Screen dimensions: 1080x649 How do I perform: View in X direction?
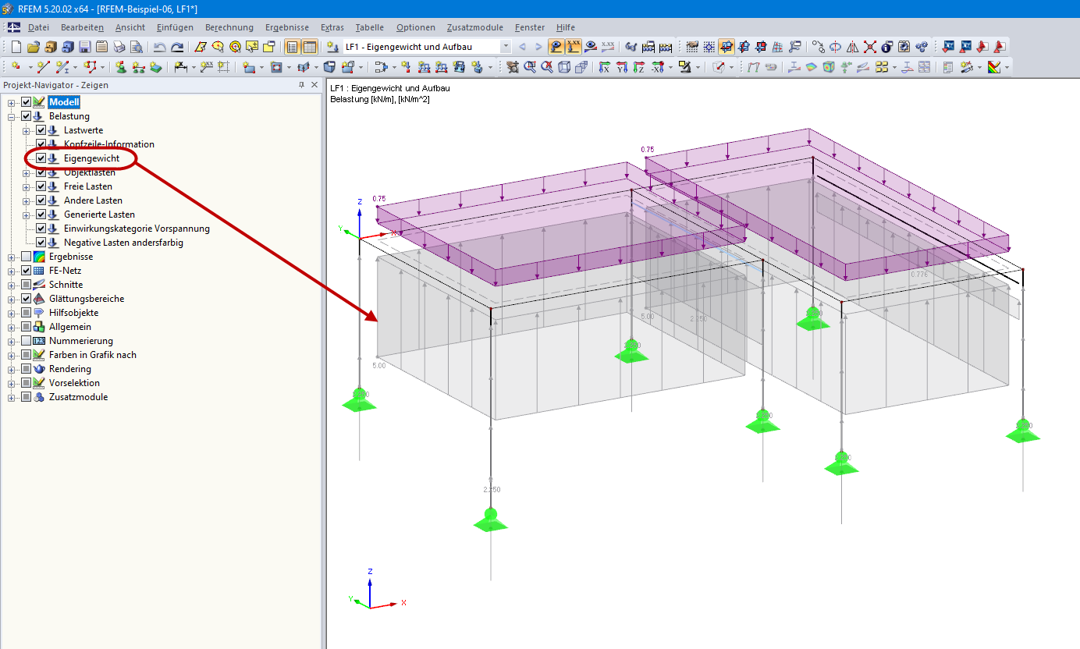[604, 67]
